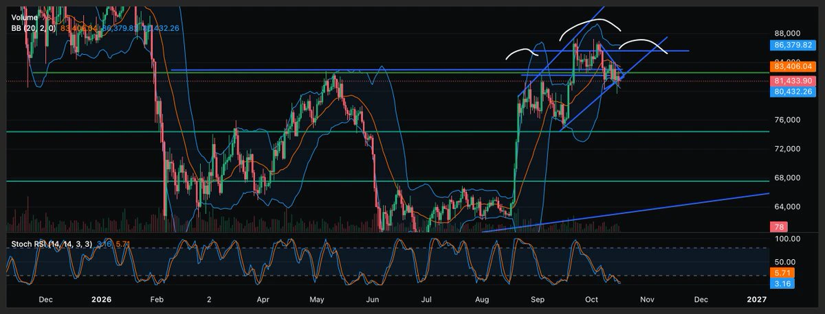Viewport: 825px width, 314px height.
Task: Click the May label on the time axis
Action: 317,300
